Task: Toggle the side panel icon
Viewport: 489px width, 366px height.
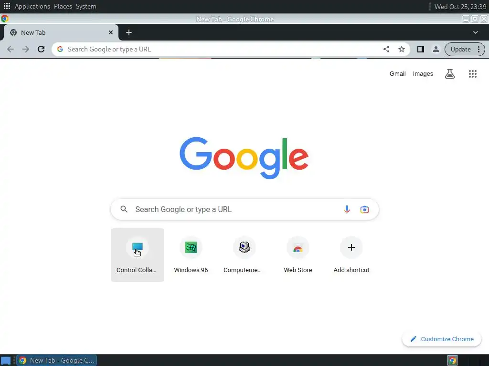Action: point(420,49)
